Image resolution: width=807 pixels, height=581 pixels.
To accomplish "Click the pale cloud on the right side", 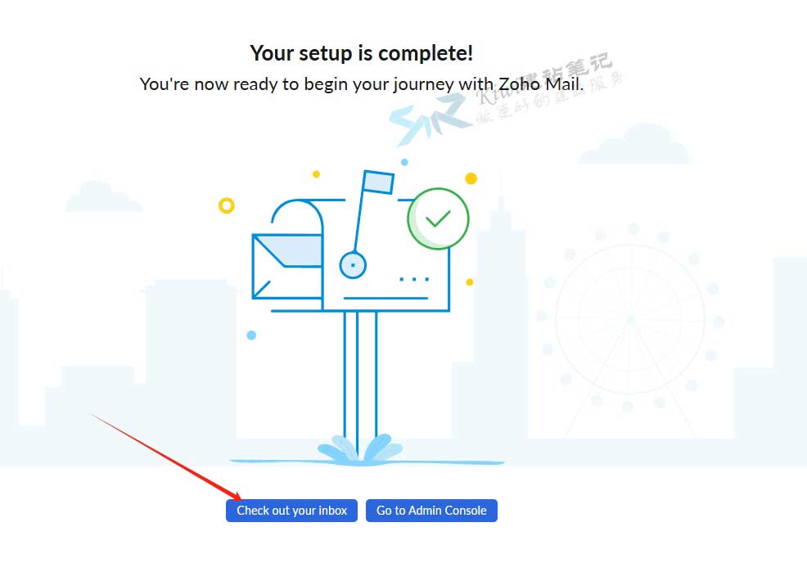I will pyautogui.click(x=634, y=143).
